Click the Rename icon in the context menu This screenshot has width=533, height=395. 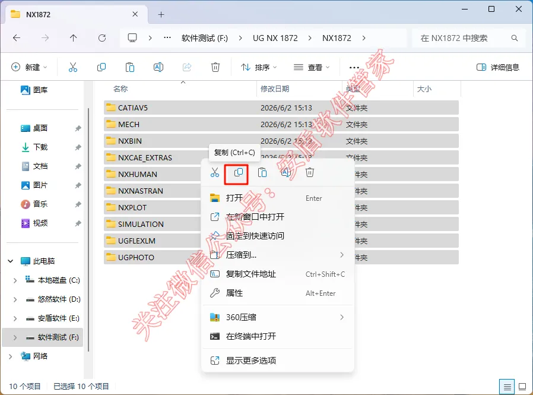pos(286,173)
